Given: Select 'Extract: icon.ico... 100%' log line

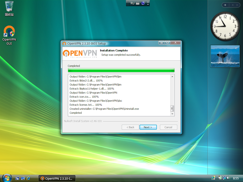Looking at the screenshot, I should [84, 97].
